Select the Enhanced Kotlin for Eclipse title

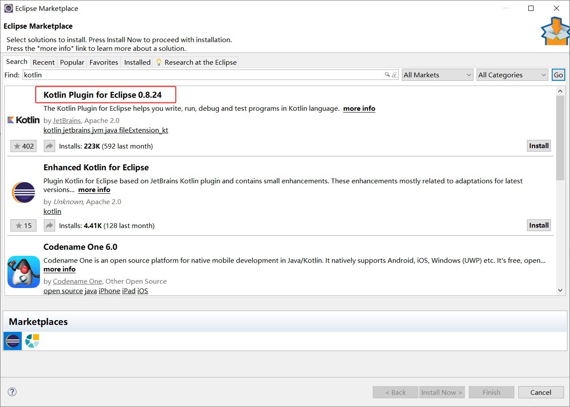[96, 168]
